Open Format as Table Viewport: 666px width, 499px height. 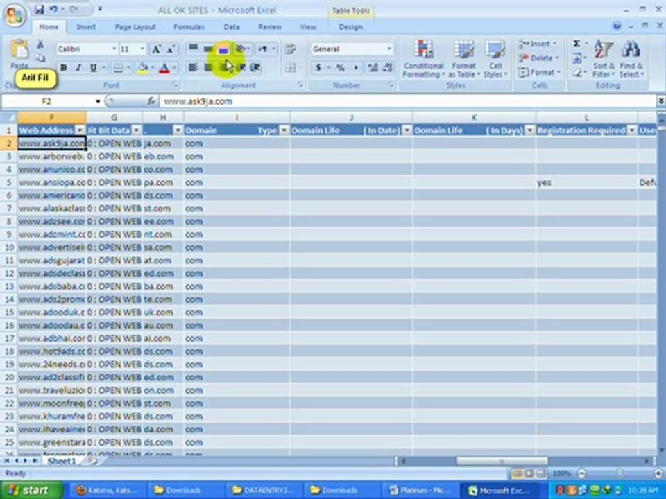tap(463, 58)
